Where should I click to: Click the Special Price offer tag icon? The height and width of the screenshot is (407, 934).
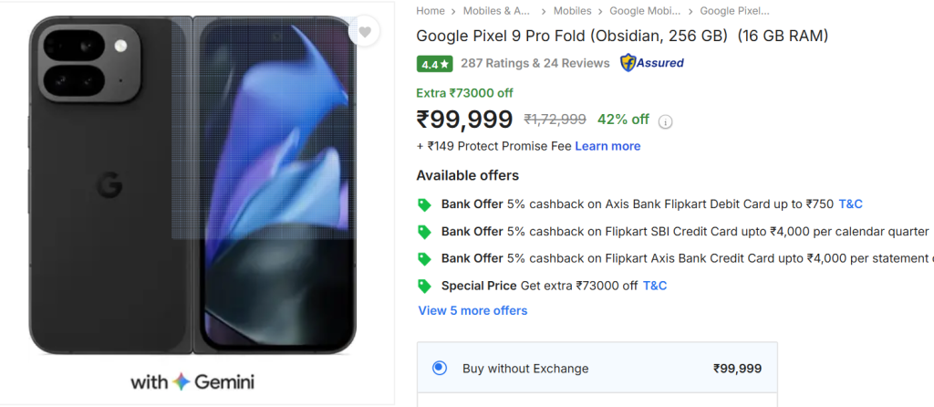[x=424, y=286]
